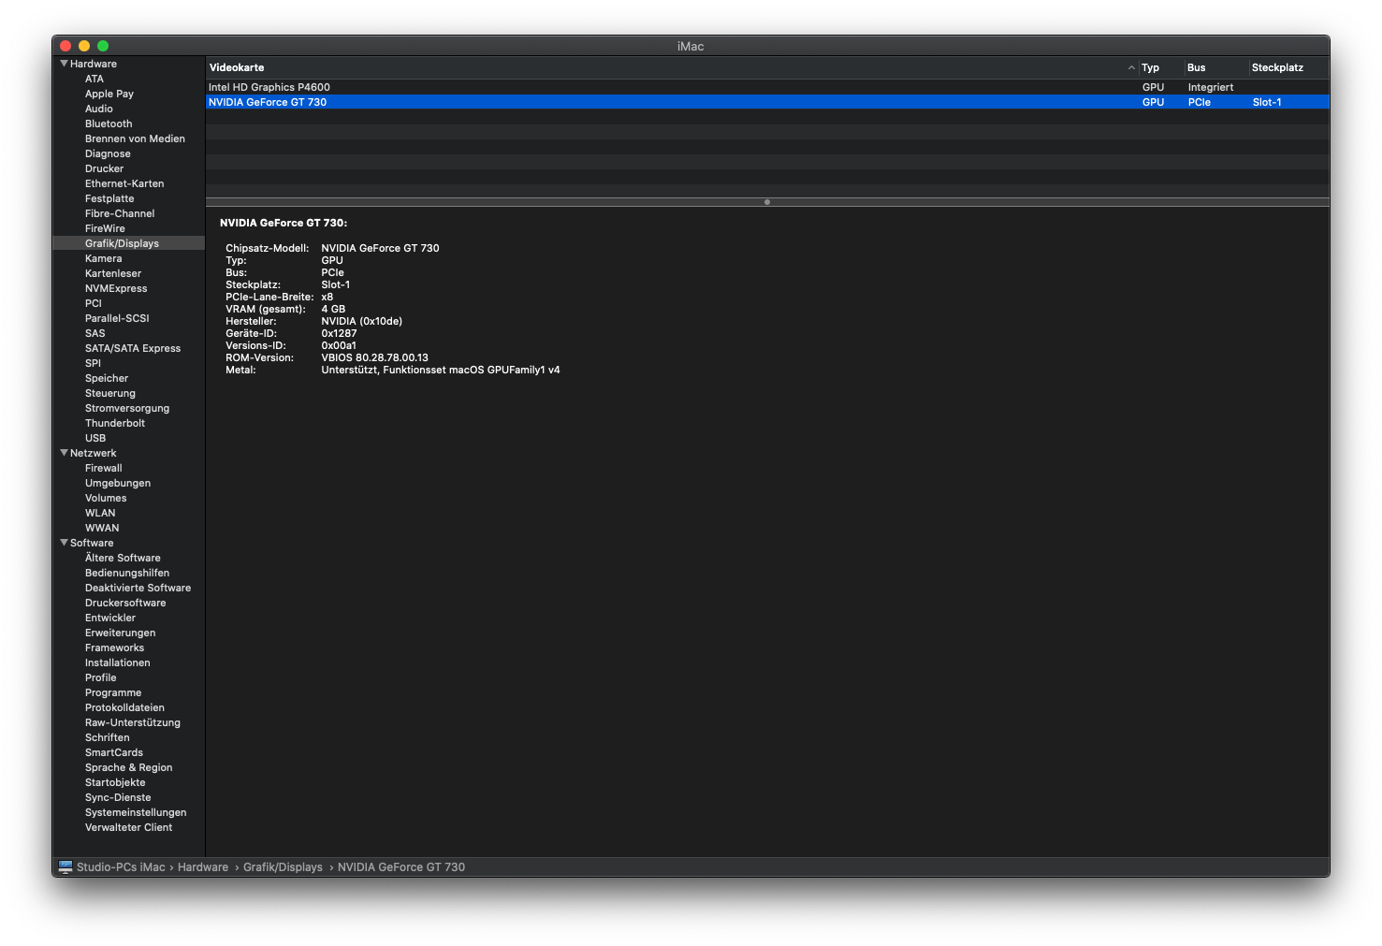
Task: Click Grafik/Displays in path bar
Action: (283, 867)
